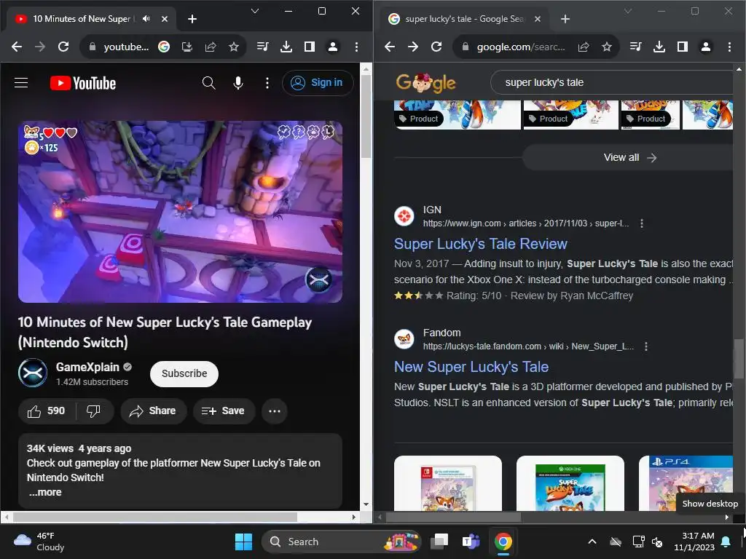Open Fandom result options three dots
Viewport: 746px width, 559px height.
645,346
